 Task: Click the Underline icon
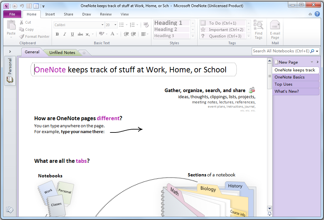click(x=72, y=34)
